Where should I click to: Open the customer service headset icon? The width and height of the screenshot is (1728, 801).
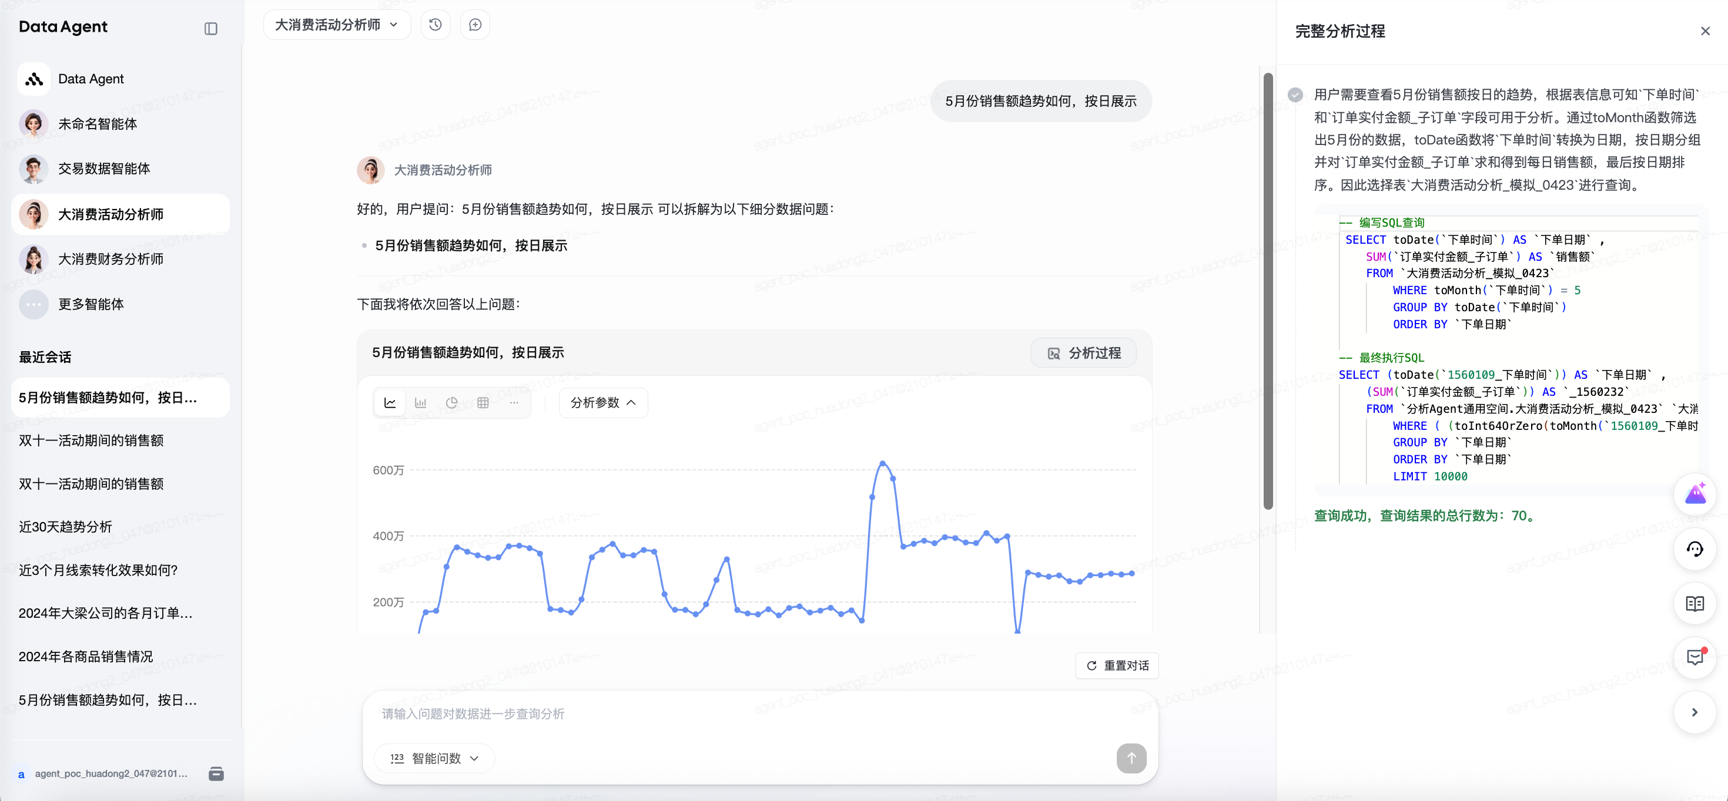[1694, 550]
